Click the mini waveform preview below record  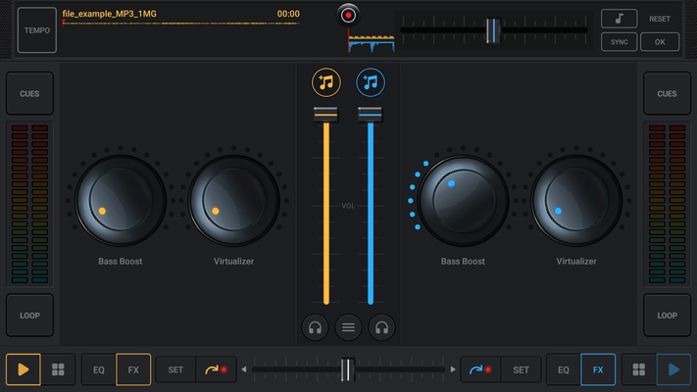[372, 43]
